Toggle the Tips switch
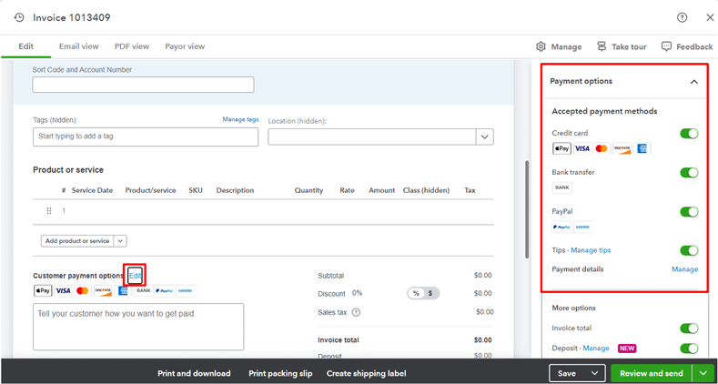718x384 pixels. [689, 250]
